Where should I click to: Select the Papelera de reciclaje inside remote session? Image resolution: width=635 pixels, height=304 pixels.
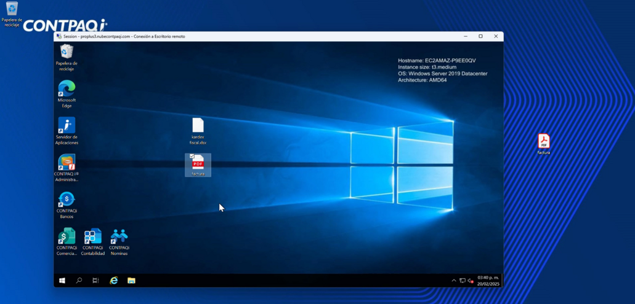67,53
